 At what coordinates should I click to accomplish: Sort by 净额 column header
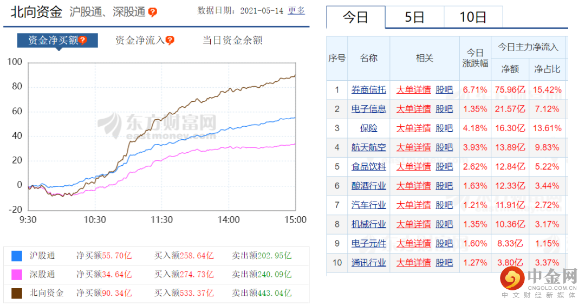[510, 69]
